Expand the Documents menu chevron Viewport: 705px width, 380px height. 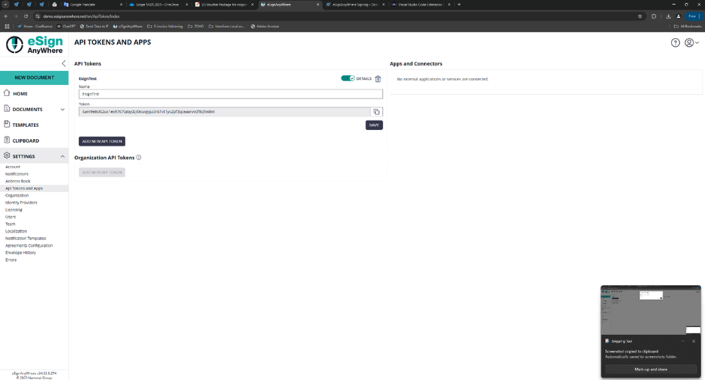tap(62, 110)
